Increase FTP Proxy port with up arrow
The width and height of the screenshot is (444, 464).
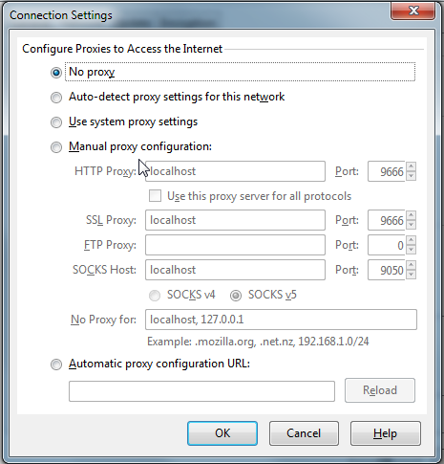(x=411, y=240)
